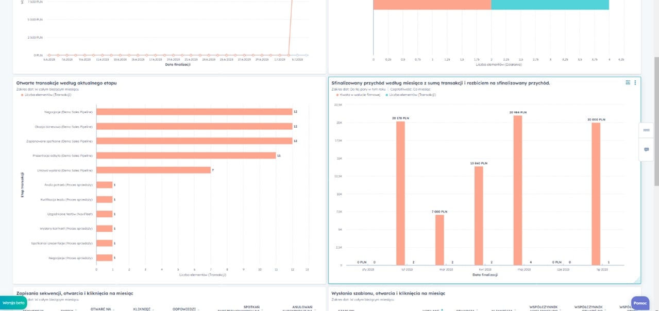Click the 13 860 PLN April revenue bar
Viewport: 659px width, 311px height.
click(x=479, y=216)
